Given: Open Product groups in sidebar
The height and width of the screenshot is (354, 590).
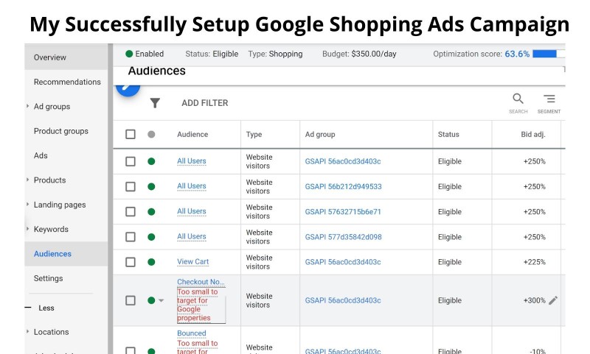Looking at the screenshot, I should pos(61,131).
